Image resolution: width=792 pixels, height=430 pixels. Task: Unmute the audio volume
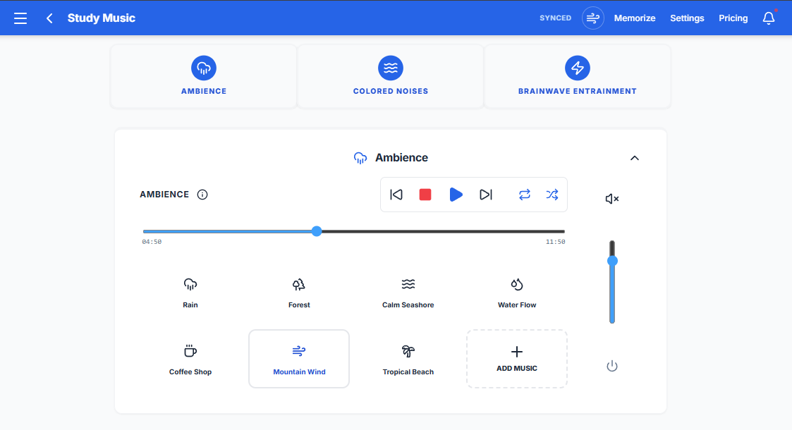611,198
